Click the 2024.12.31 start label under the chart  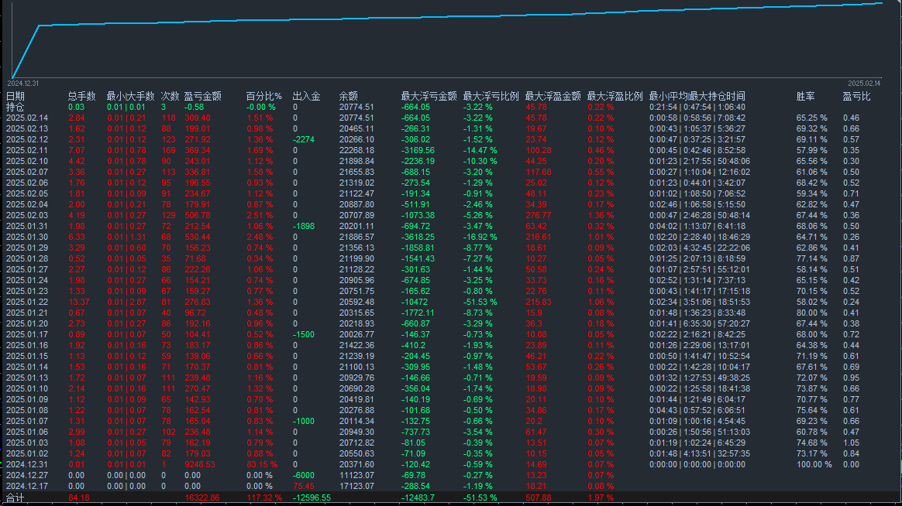(23, 84)
